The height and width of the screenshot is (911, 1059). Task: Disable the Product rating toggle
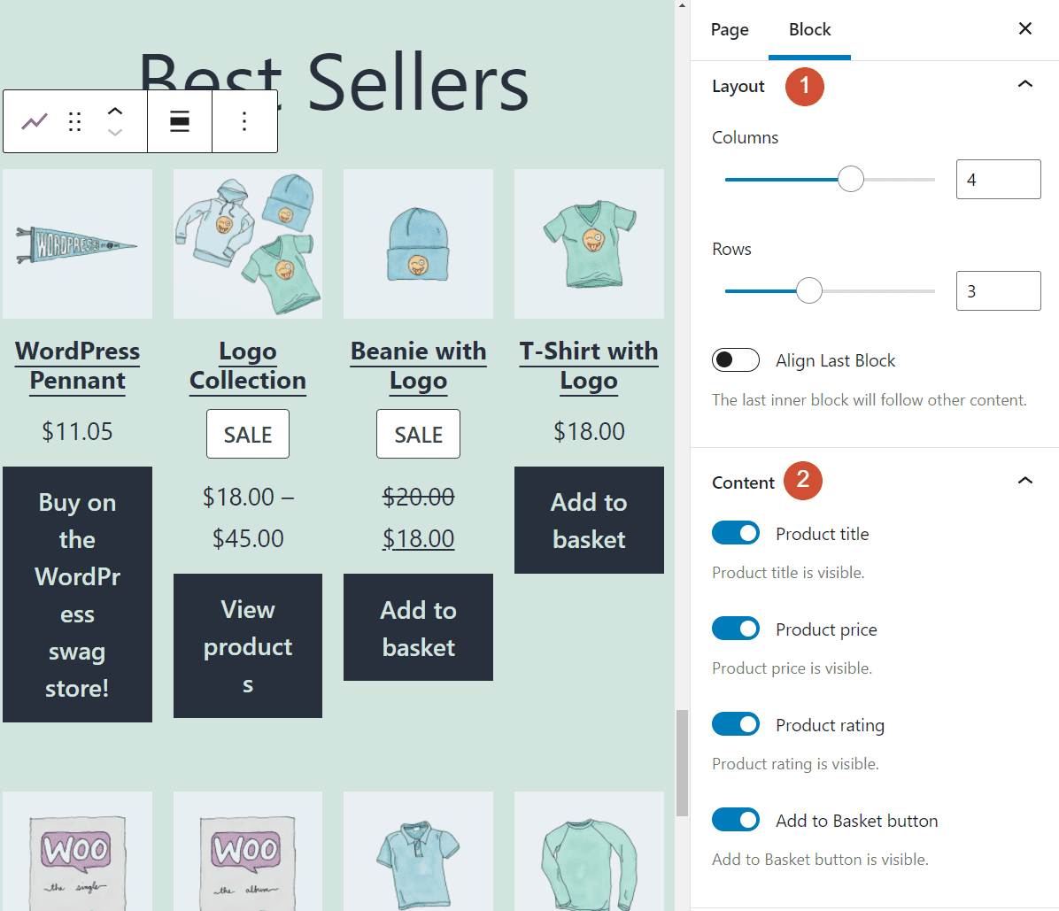pos(736,723)
